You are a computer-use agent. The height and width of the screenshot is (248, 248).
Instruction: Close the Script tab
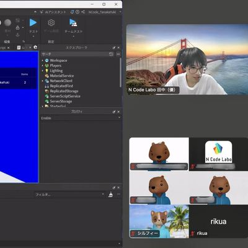(9, 48)
